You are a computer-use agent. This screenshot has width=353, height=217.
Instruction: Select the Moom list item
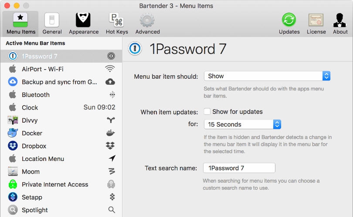pyautogui.click(x=61, y=171)
